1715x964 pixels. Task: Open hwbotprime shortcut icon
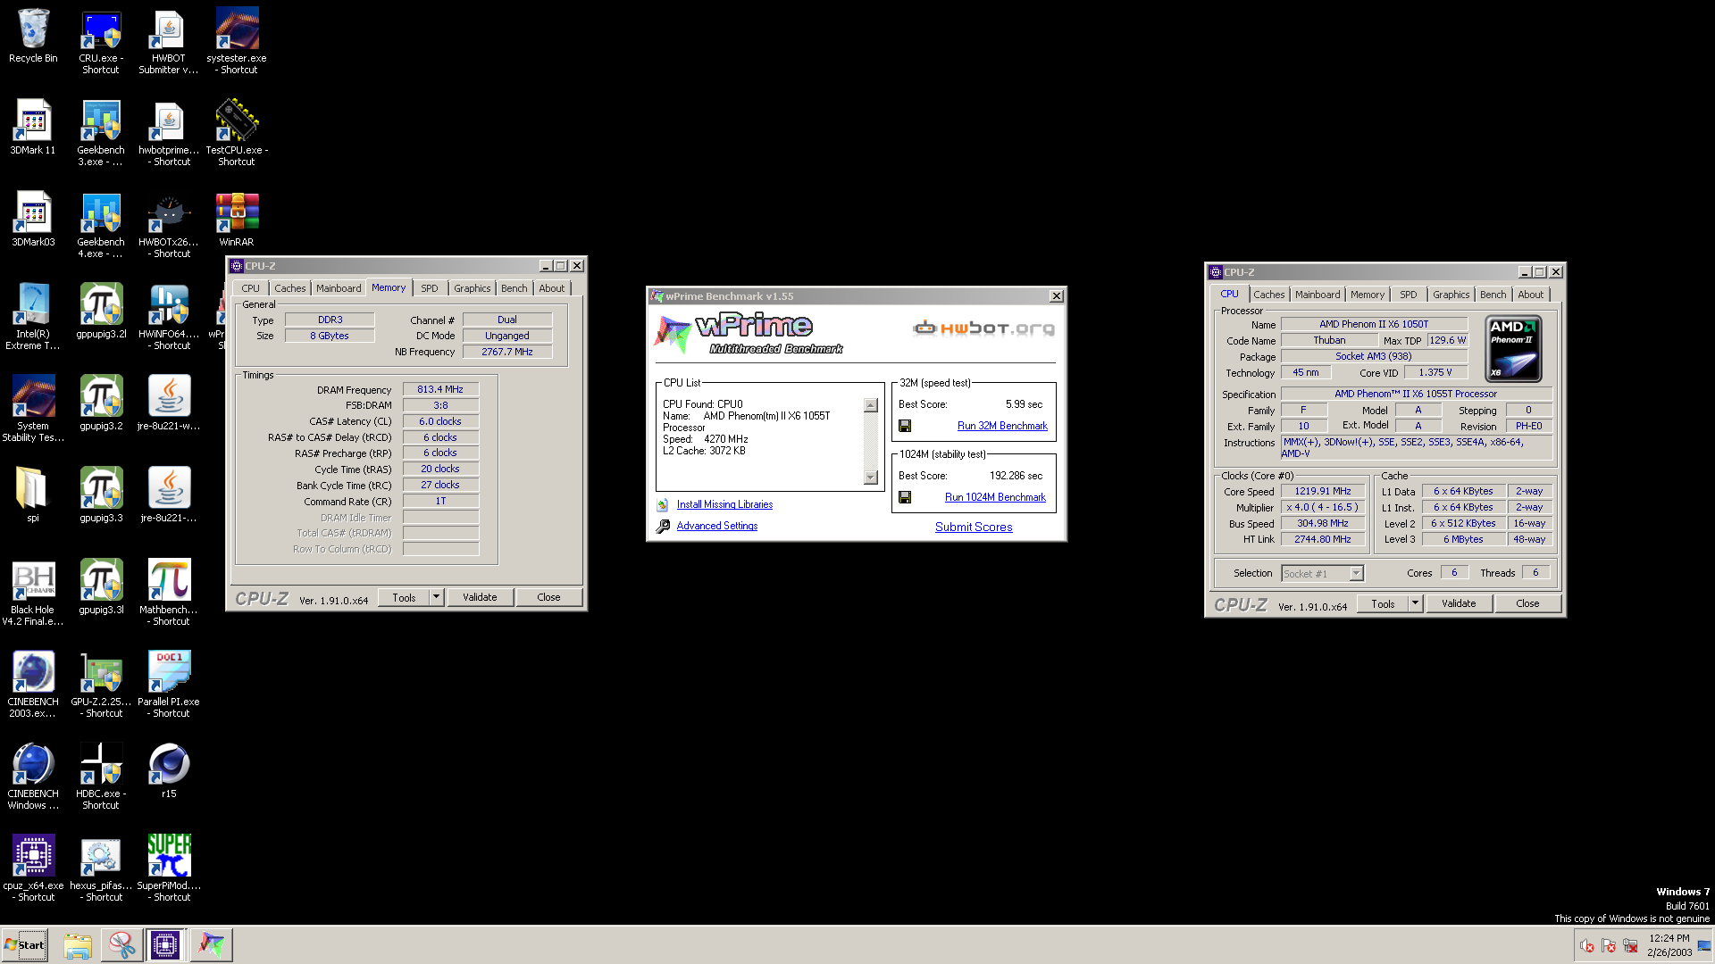[169, 133]
